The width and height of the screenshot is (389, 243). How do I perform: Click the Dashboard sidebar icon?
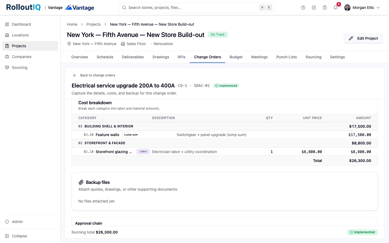click(x=7, y=24)
